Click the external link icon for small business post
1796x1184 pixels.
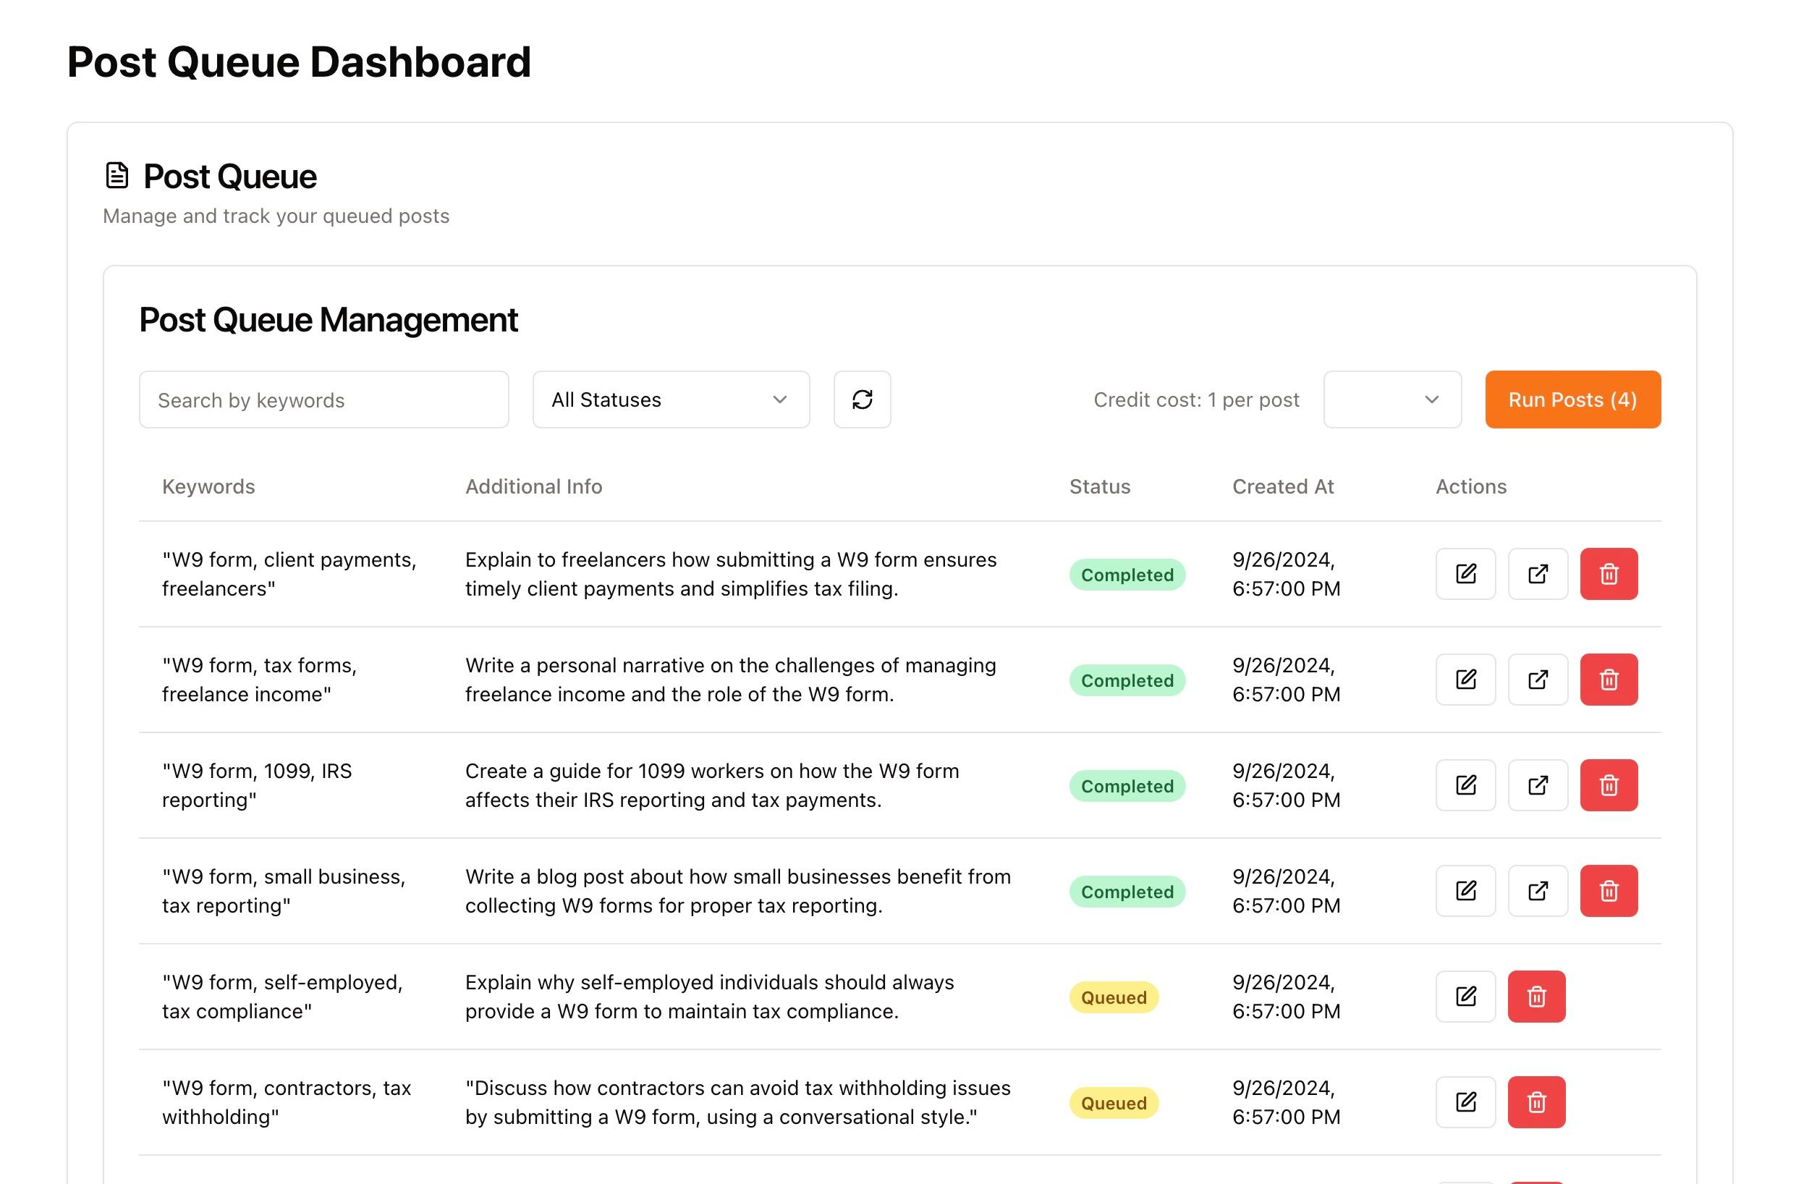[1537, 891]
